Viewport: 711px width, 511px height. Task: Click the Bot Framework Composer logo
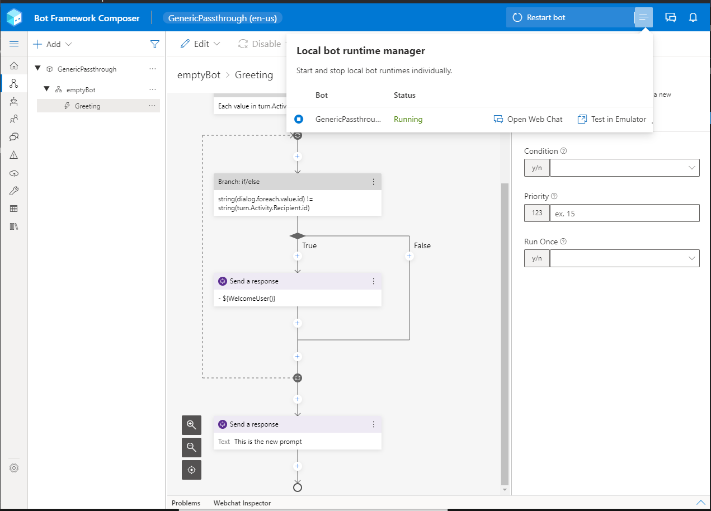15,18
